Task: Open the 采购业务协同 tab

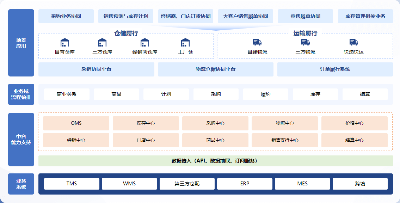Action: pos(66,16)
